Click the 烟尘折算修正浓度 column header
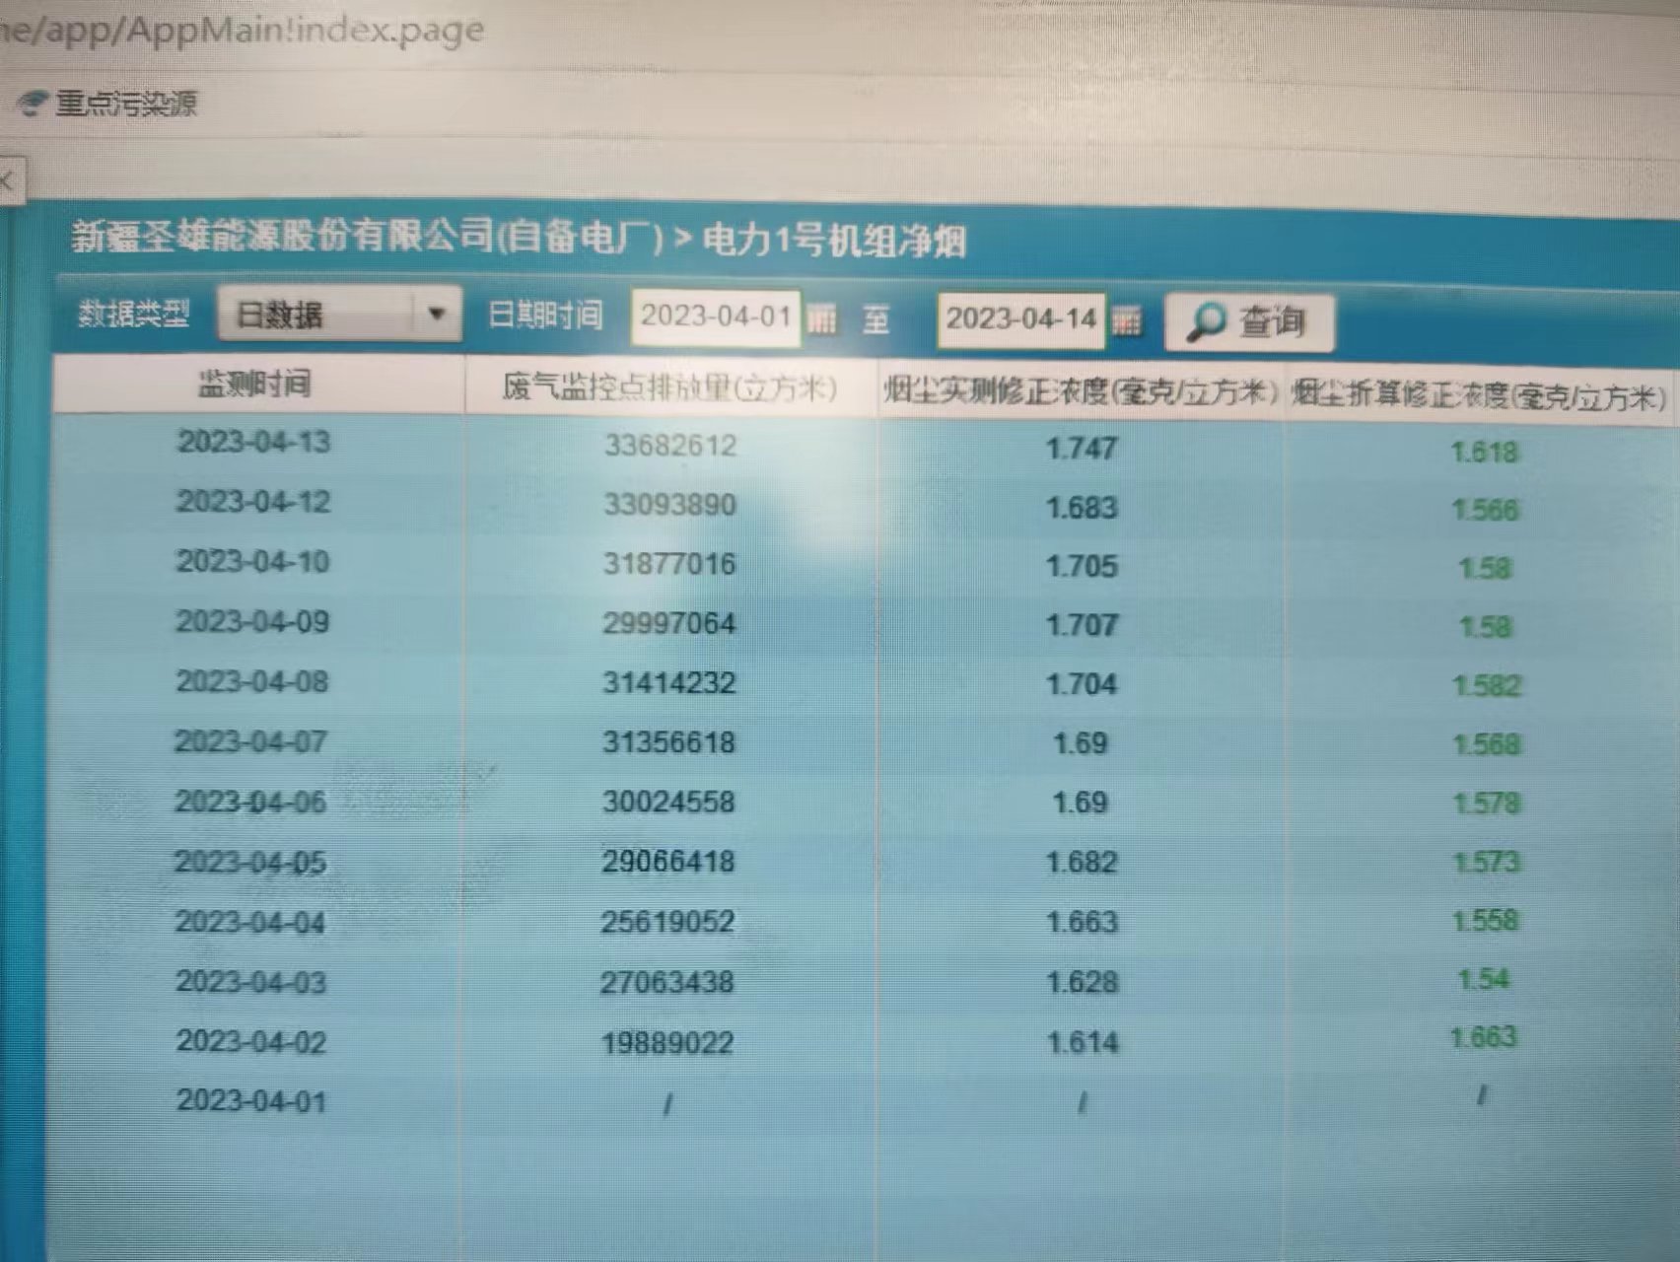Image resolution: width=1680 pixels, height=1262 pixels. tap(1478, 395)
